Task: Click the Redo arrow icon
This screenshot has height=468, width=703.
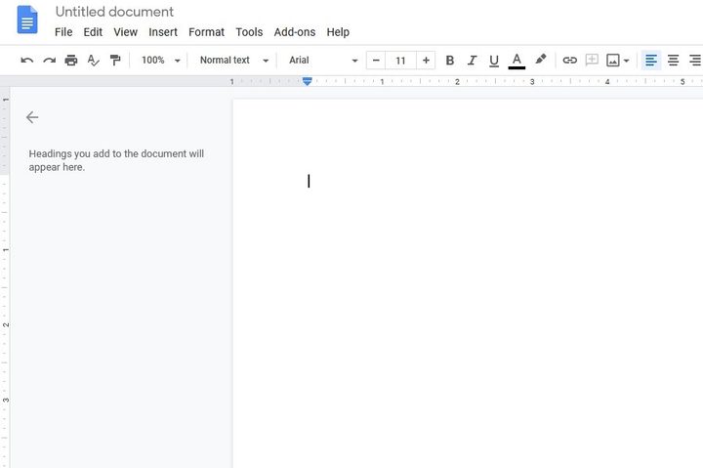Action: coord(50,61)
